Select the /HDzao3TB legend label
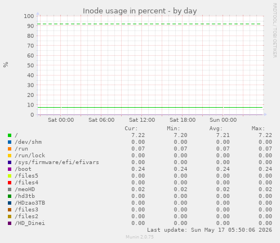Image resolution: width=280 pixels, height=243 pixels. [x=30, y=203]
